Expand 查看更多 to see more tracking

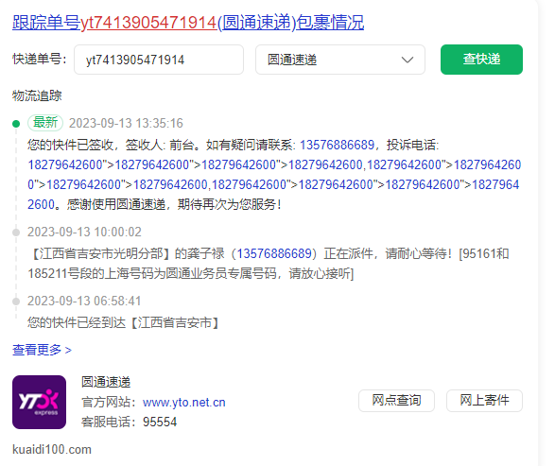[42, 350]
